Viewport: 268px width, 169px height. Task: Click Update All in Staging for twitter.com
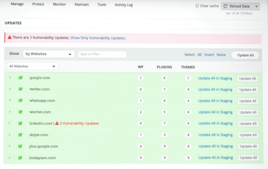(215, 89)
